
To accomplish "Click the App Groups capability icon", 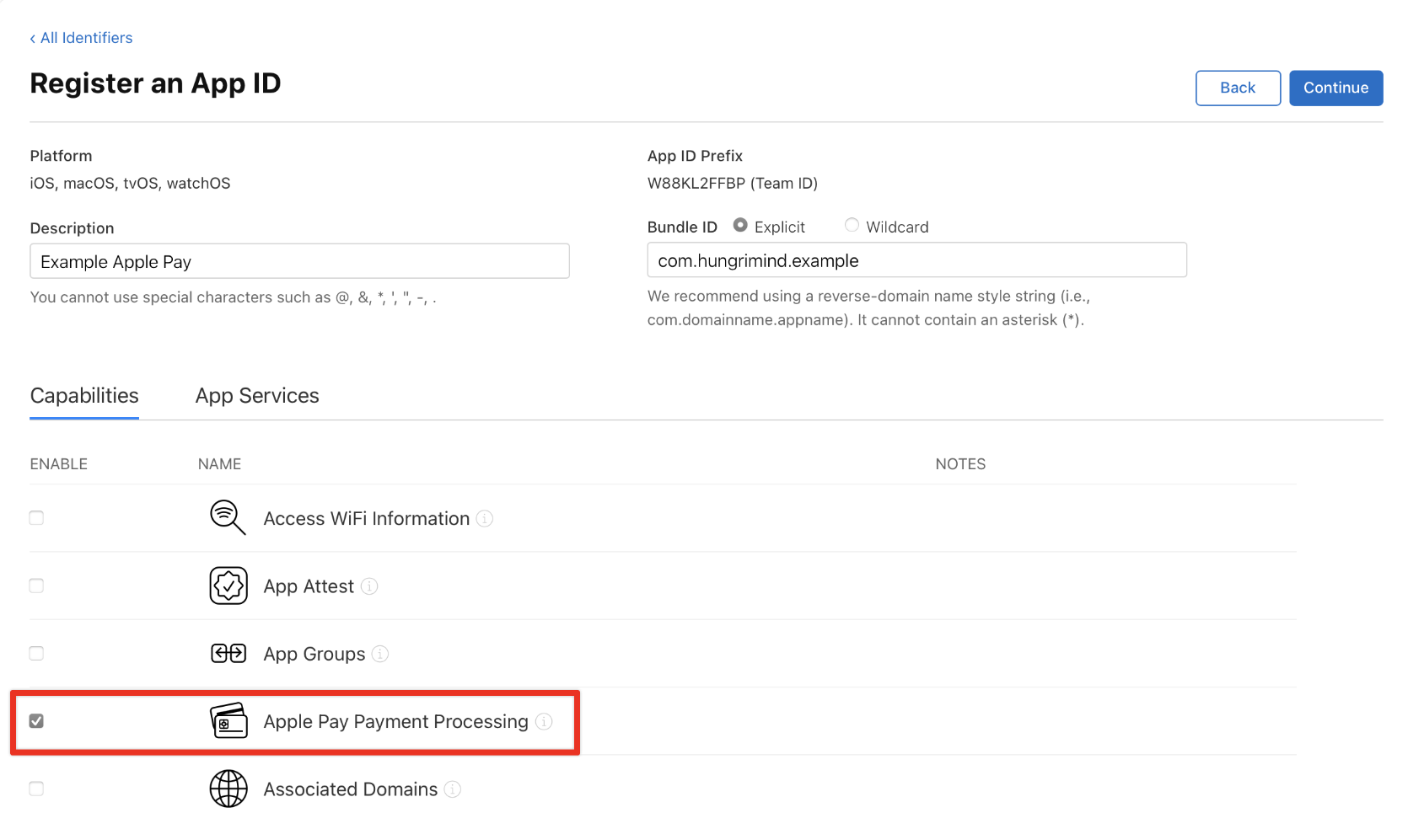I will pyautogui.click(x=227, y=653).
